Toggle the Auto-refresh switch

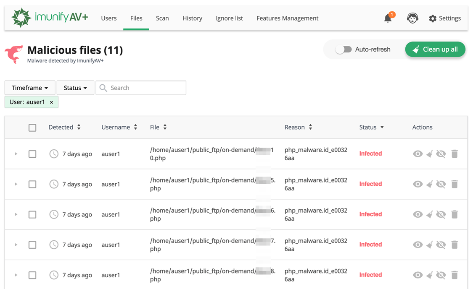pyautogui.click(x=344, y=49)
